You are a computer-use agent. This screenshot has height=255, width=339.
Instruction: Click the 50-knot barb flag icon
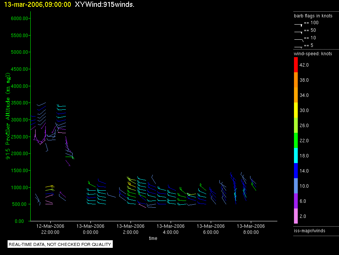[299, 31]
